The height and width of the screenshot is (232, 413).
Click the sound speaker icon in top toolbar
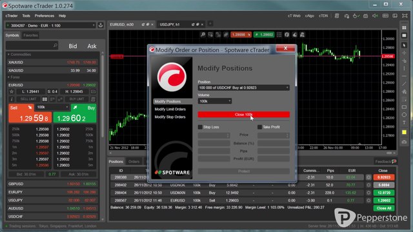375,16
